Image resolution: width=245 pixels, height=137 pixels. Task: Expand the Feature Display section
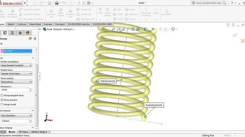(x=33, y=127)
